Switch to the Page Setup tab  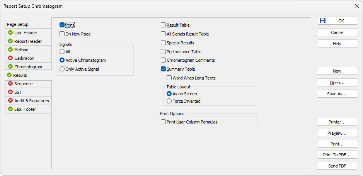[x=28, y=24]
